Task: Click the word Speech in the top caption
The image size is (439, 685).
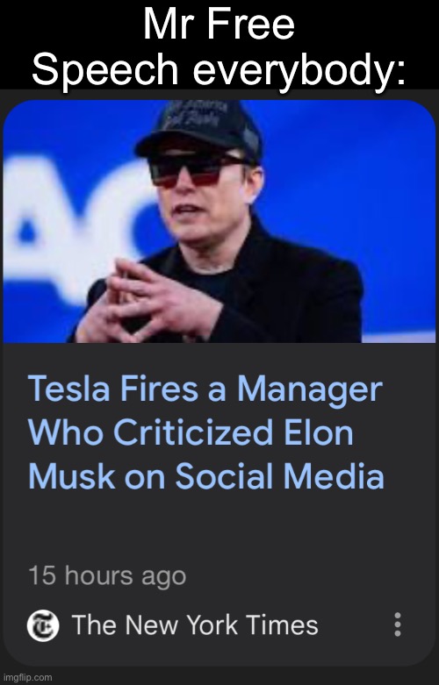Action: (104, 68)
